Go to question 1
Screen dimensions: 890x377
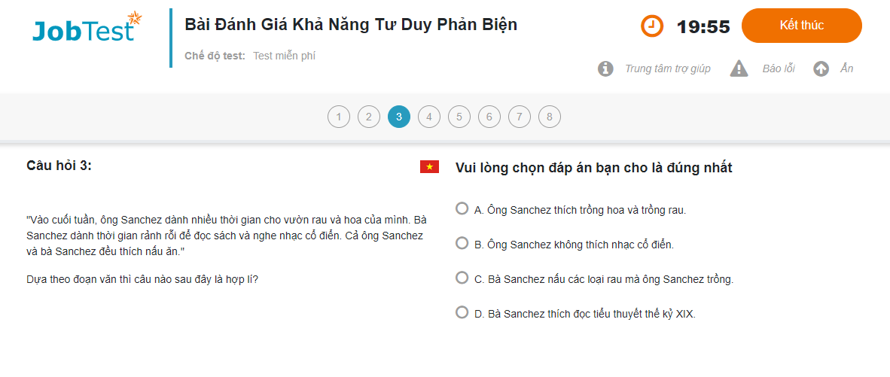[x=339, y=117]
